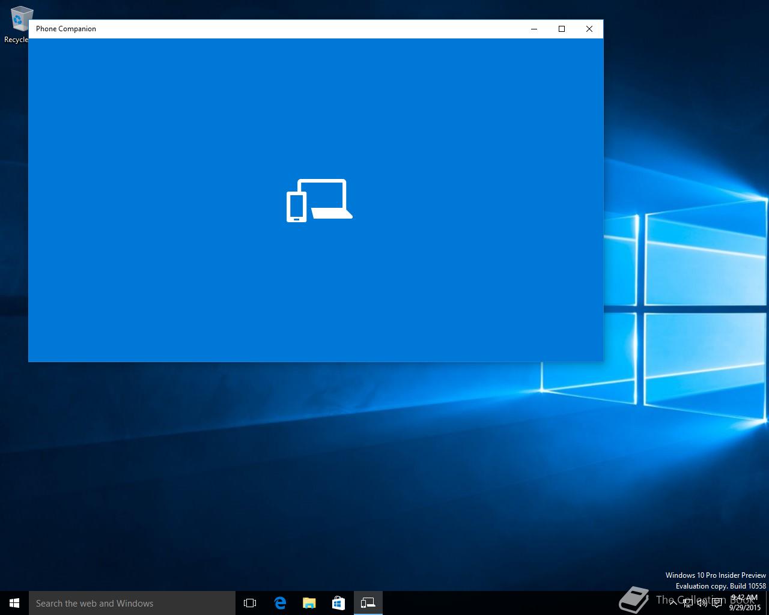769x615 pixels.
Task: Open the Start menu
Action: pyautogui.click(x=14, y=603)
